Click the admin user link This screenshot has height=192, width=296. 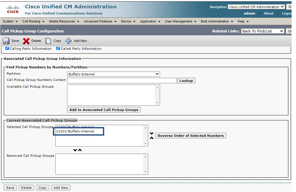click(249, 13)
